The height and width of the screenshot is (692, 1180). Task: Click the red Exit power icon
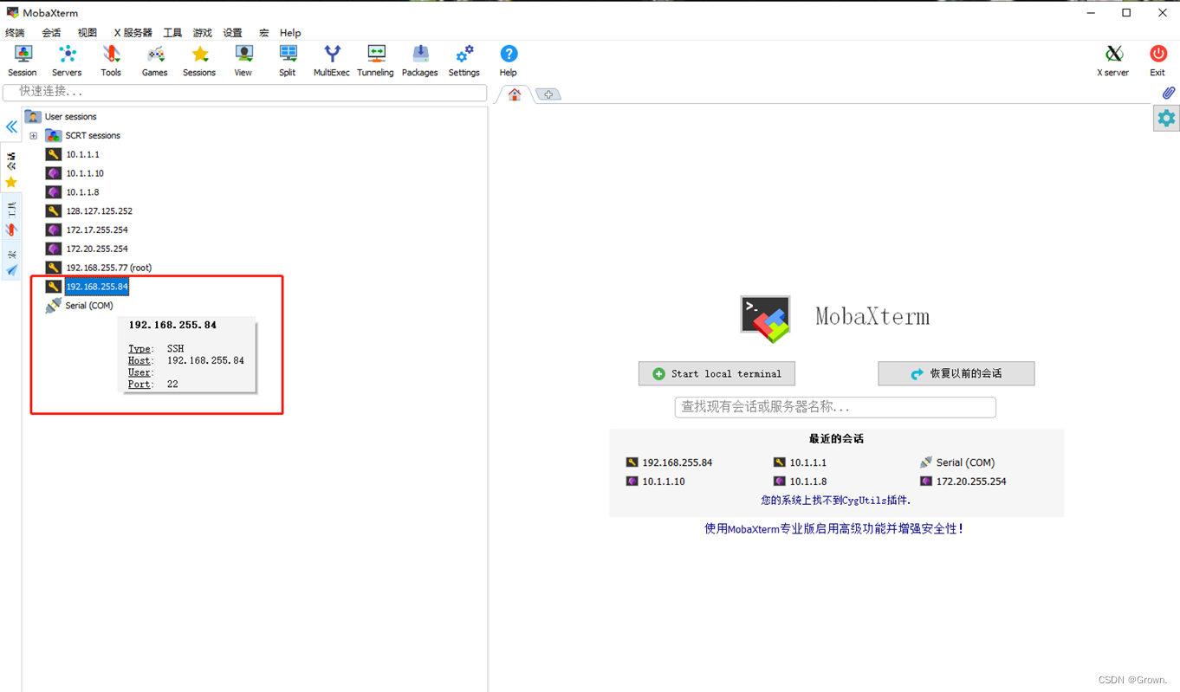coord(1157,61)
